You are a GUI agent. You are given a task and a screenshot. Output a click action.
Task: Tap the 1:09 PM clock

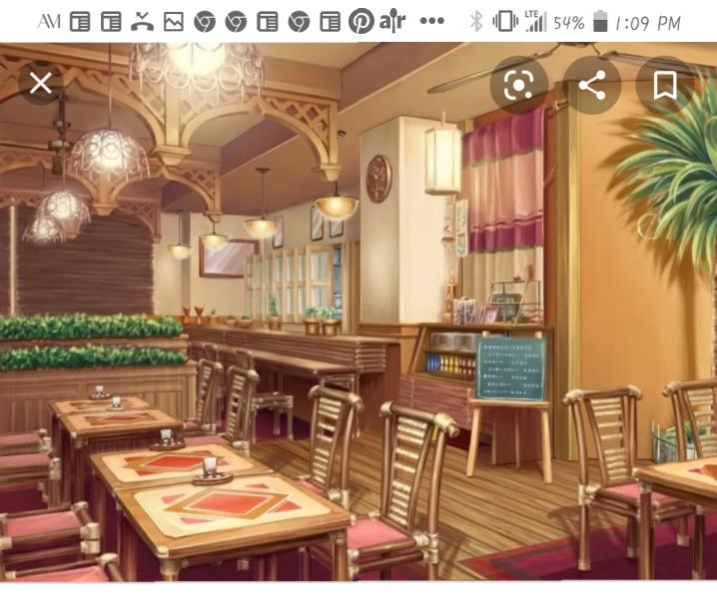pos(648,21)
